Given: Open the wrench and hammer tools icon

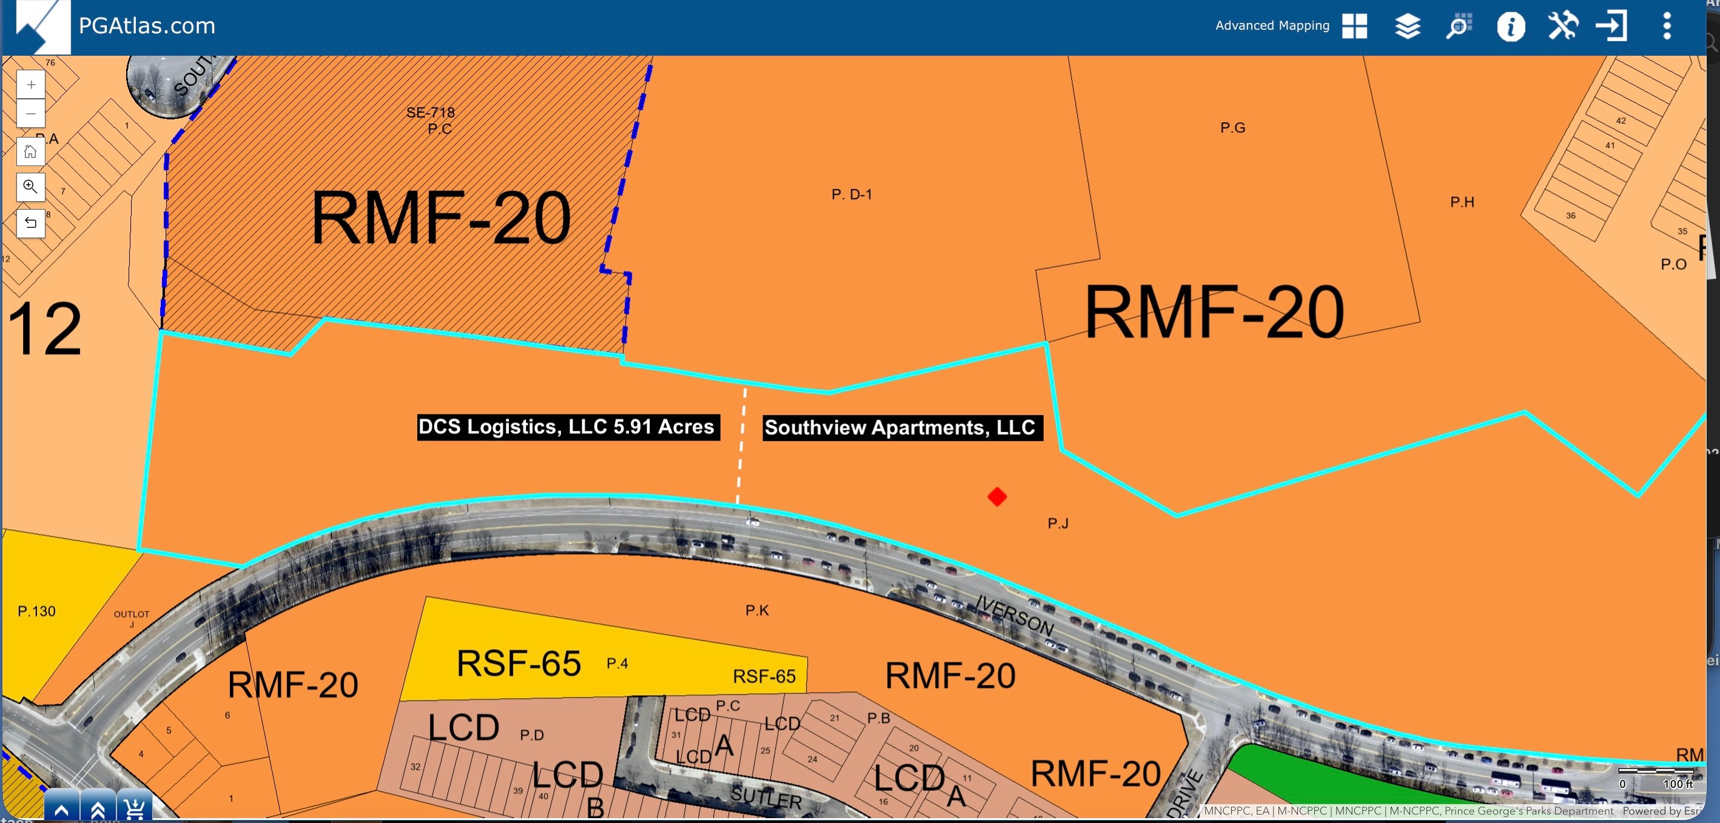Looking at the screenshot, I should [1562, 26].
